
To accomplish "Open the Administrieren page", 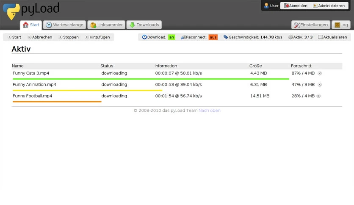I will pos(329,6).
